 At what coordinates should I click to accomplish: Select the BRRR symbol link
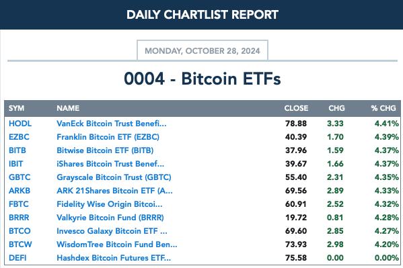pos(19,218)
